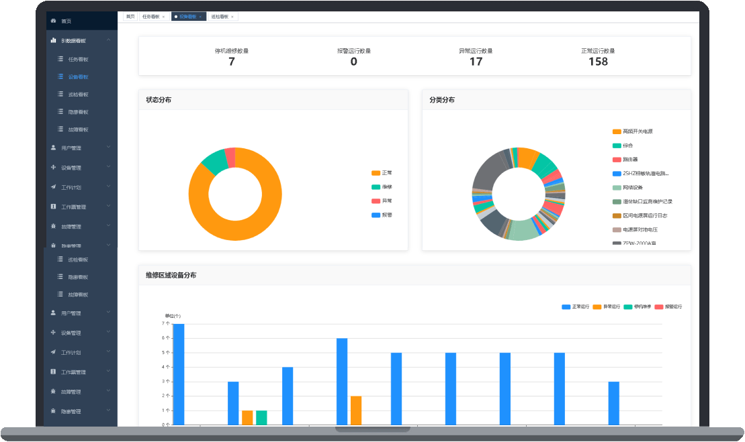
Task: Click the orange swatch for 高频开关电源 legend
Action: [617, 131]
